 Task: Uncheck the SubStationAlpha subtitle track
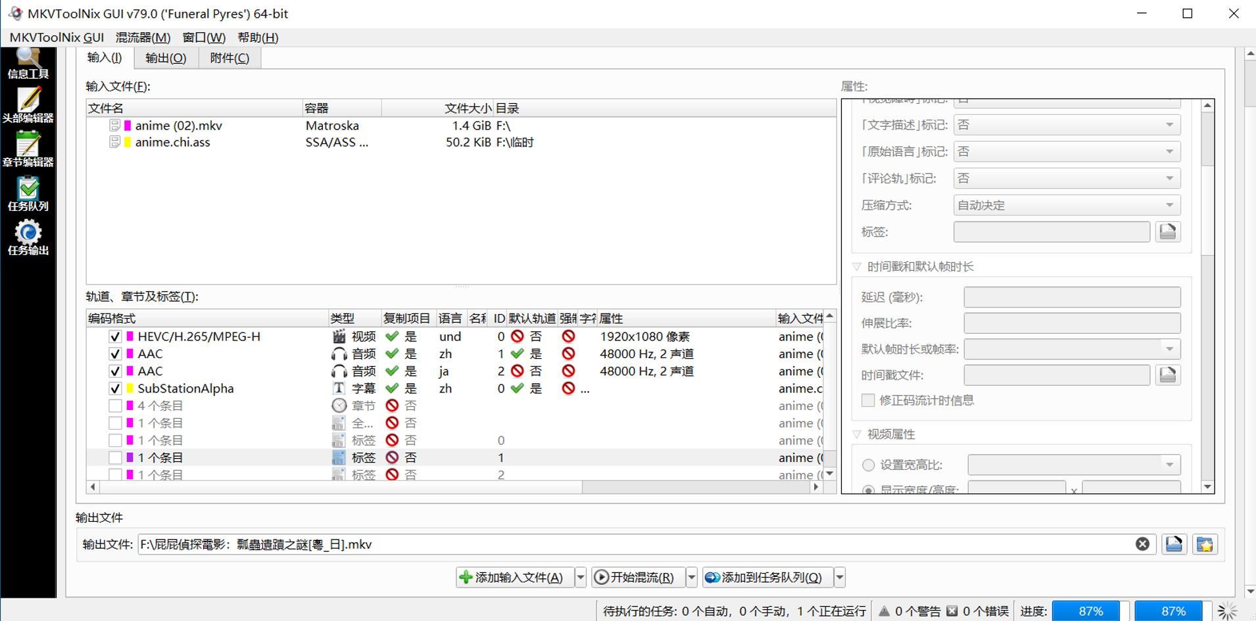(x=115, y=388)
